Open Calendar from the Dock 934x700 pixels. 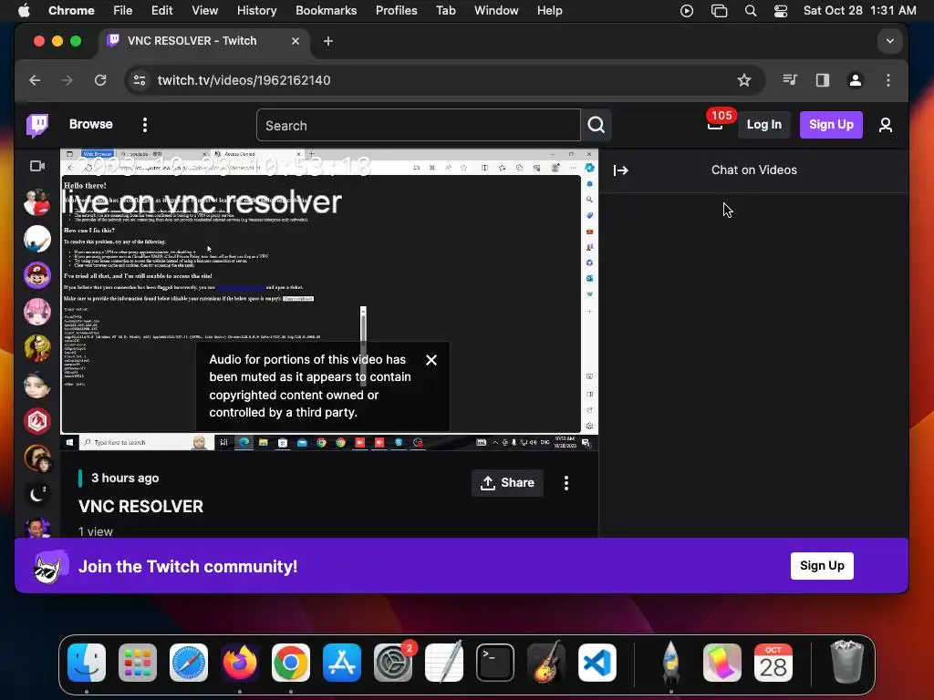[773, 663]
